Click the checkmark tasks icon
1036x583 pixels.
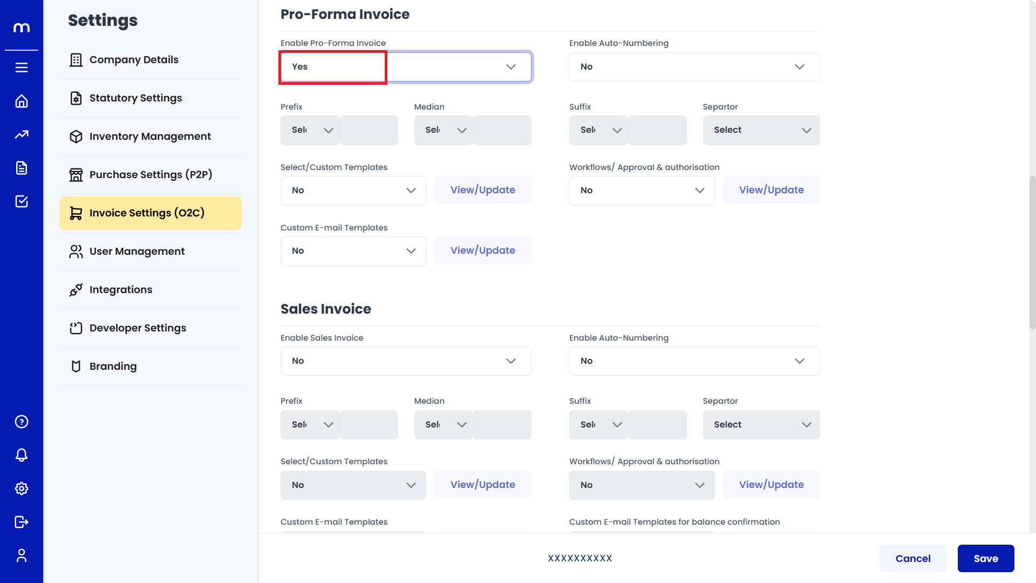(22, 201)
